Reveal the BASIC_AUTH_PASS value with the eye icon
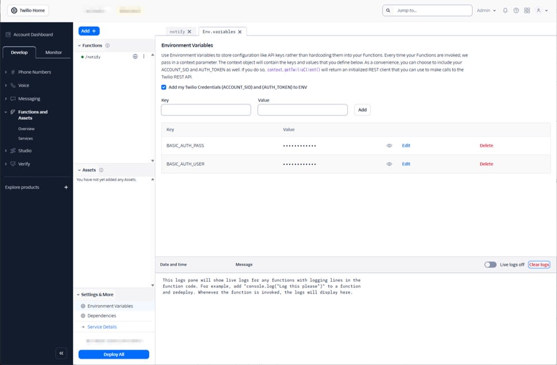557x365 pixels. click(389, 145)
